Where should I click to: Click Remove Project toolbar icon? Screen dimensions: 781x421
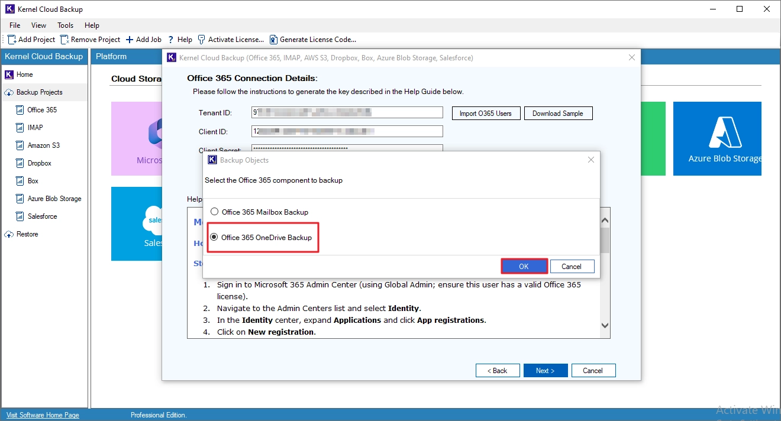pyautogui.click(x=64, y=40)
